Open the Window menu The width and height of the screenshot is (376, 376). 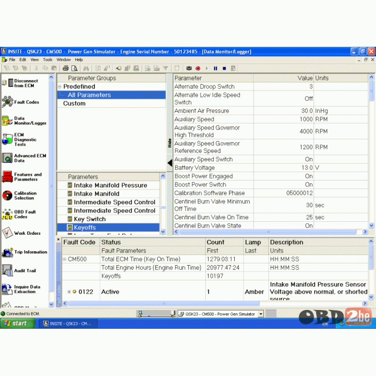click(x=64, y=60)
